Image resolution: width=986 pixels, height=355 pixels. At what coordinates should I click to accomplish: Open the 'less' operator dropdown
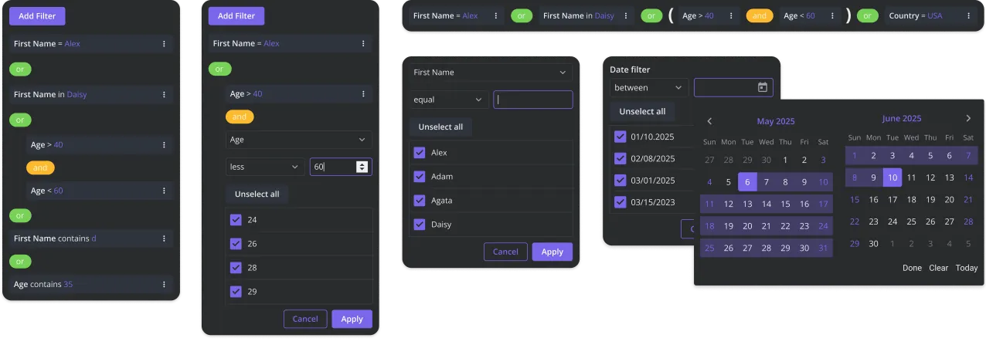point(264,167)
